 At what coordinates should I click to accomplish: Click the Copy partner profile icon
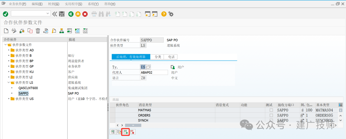tap(30, 31)
